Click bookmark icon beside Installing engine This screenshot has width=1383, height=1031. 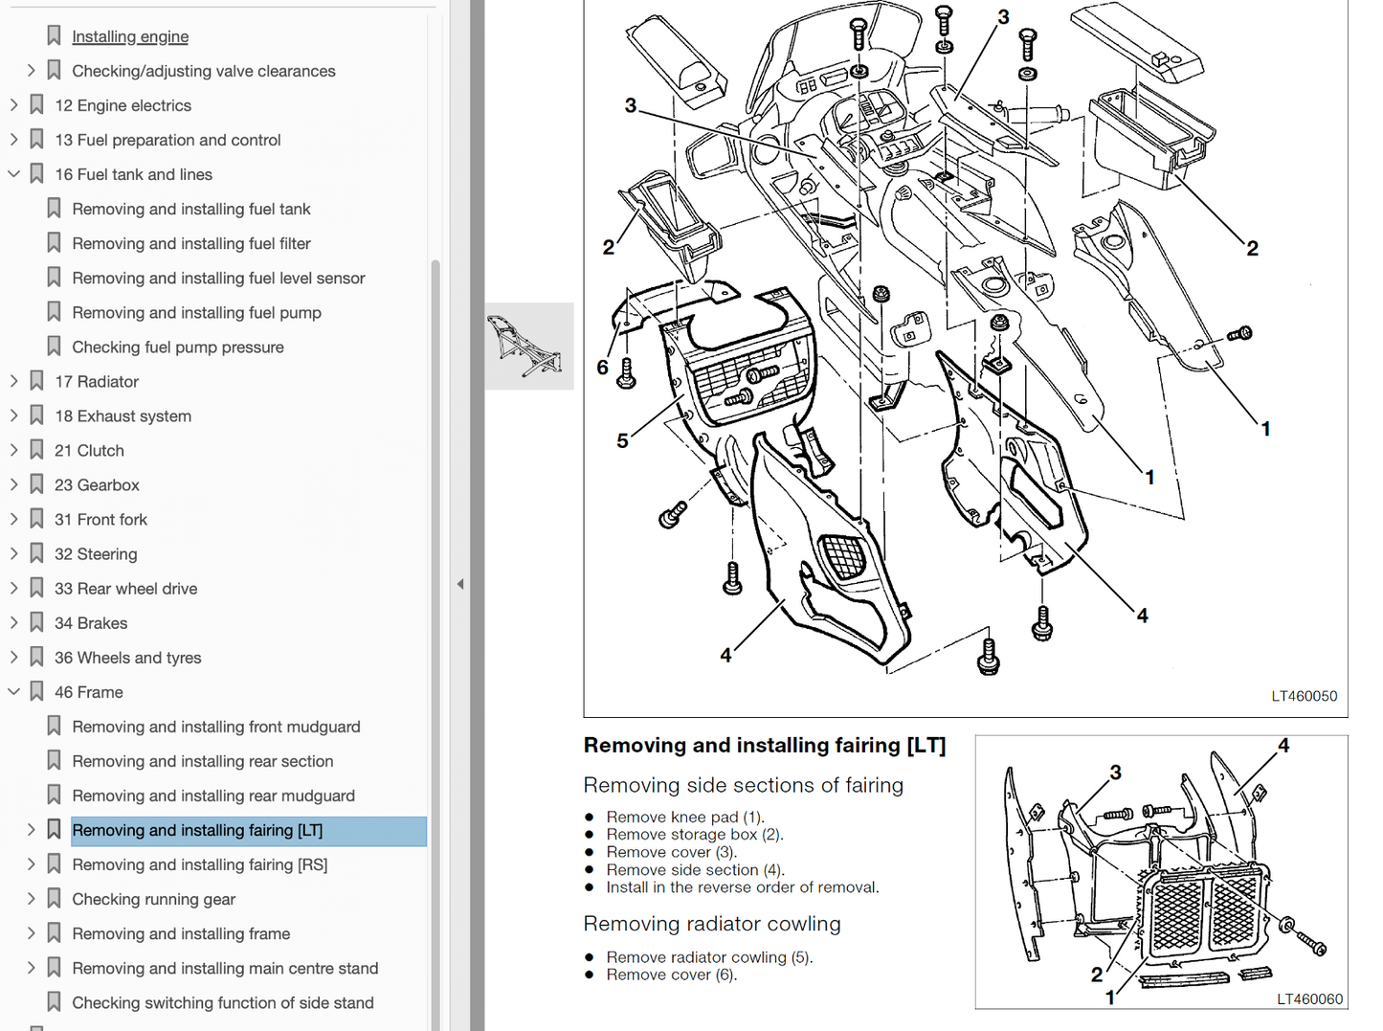click(x=54, y=36)
